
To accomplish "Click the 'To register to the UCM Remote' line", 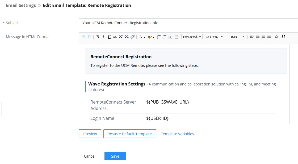I will click(x=144, y=65).
